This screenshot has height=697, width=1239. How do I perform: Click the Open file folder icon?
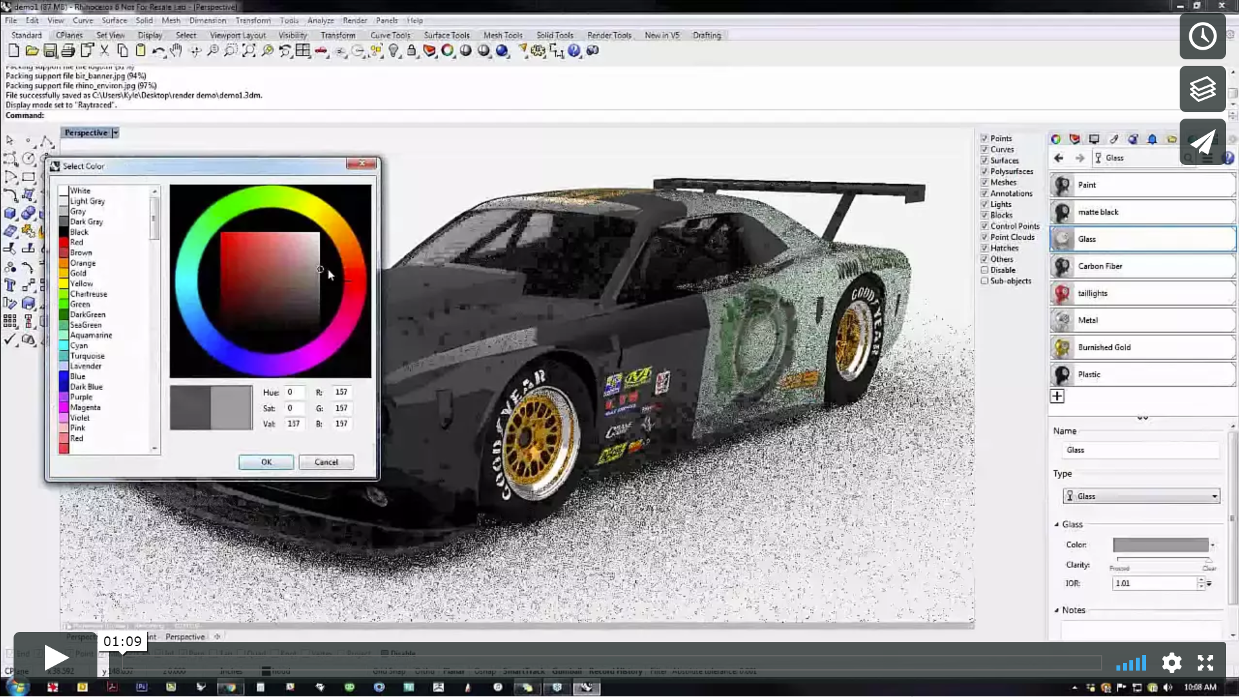32,50
